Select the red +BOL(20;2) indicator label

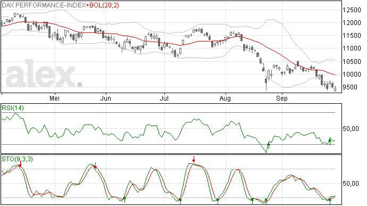[103, 5]
